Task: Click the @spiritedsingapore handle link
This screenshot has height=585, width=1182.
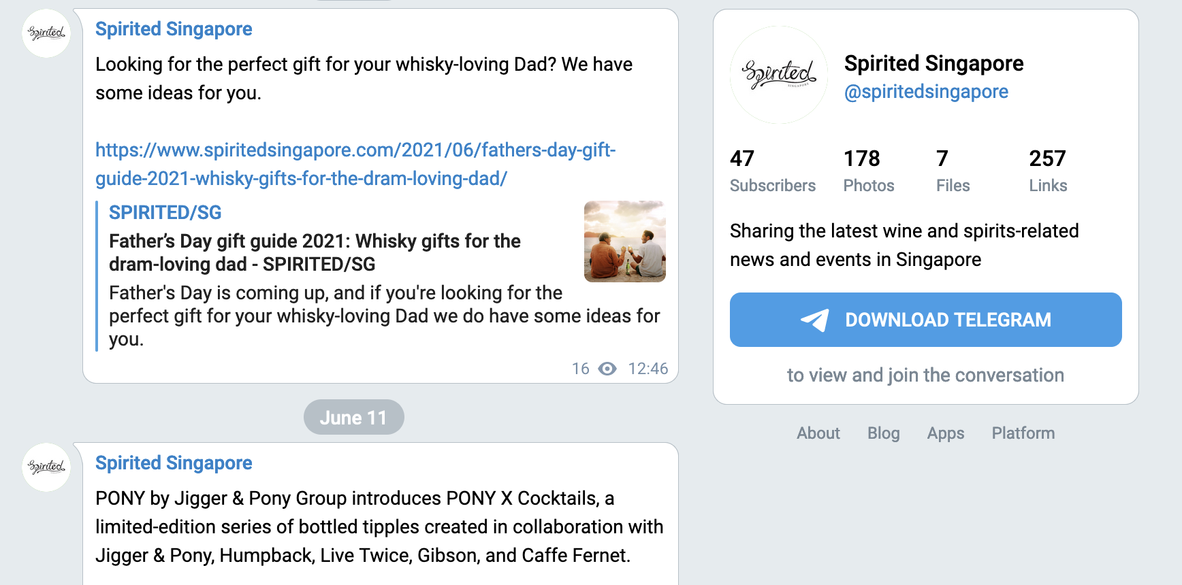Action: coord(926,92)
